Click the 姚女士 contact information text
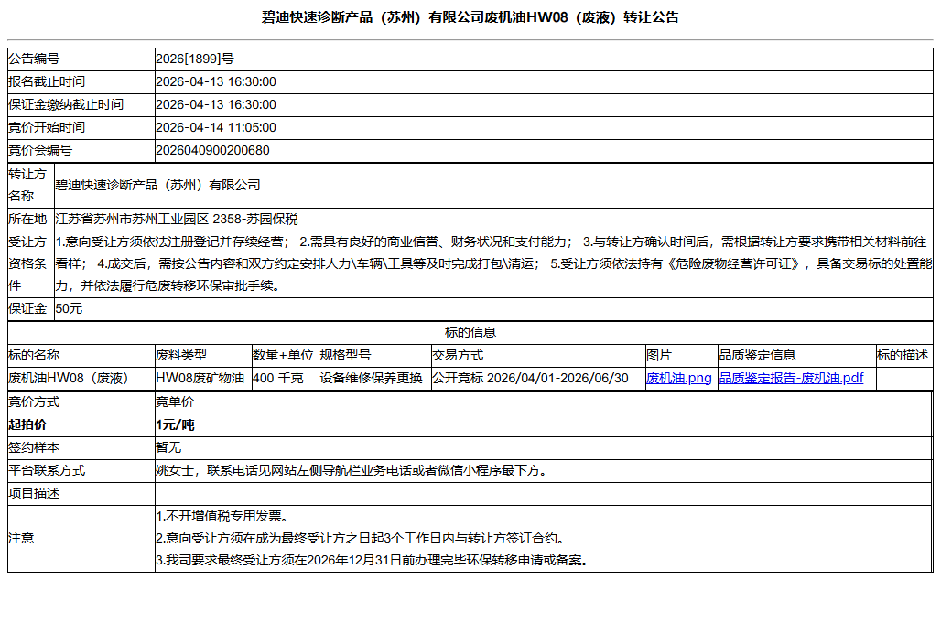Screen dimensions: 941x634 (353, 470)
